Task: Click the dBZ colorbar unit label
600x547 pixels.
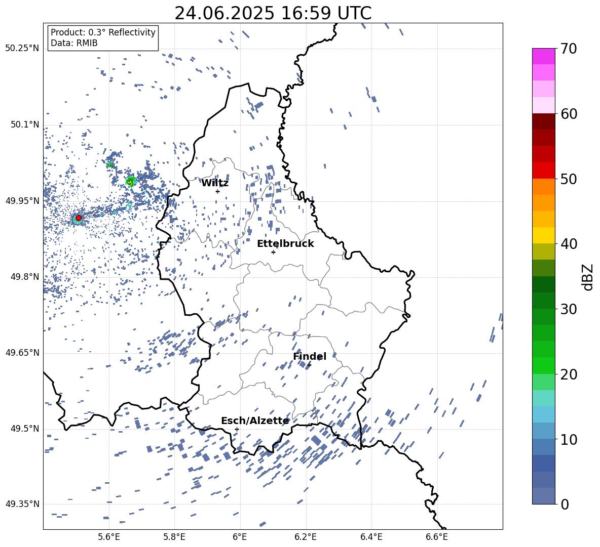Action: pos(587,277)
